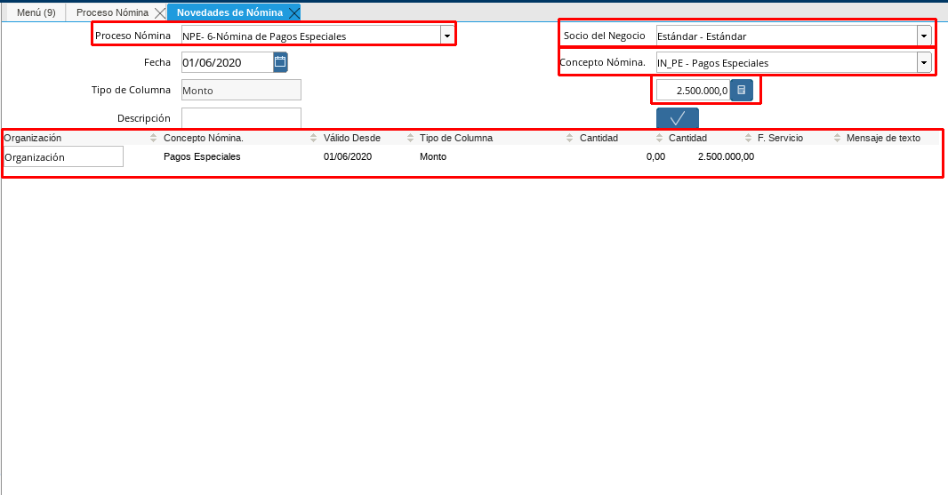Image resolution: width=948 pixels, height=495 pixels.
Task: Click the Organización cell input in table row
Action: point(63,156)
